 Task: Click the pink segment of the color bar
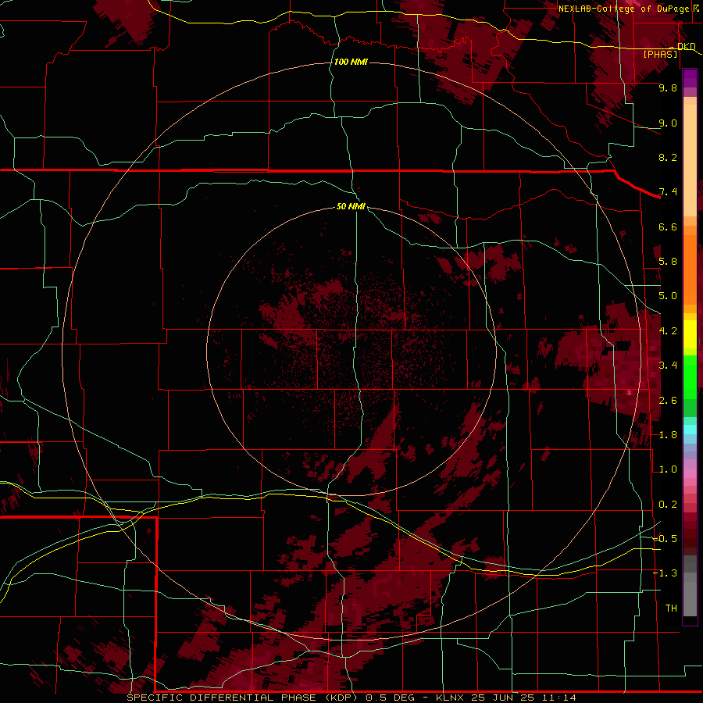(690, 473)
